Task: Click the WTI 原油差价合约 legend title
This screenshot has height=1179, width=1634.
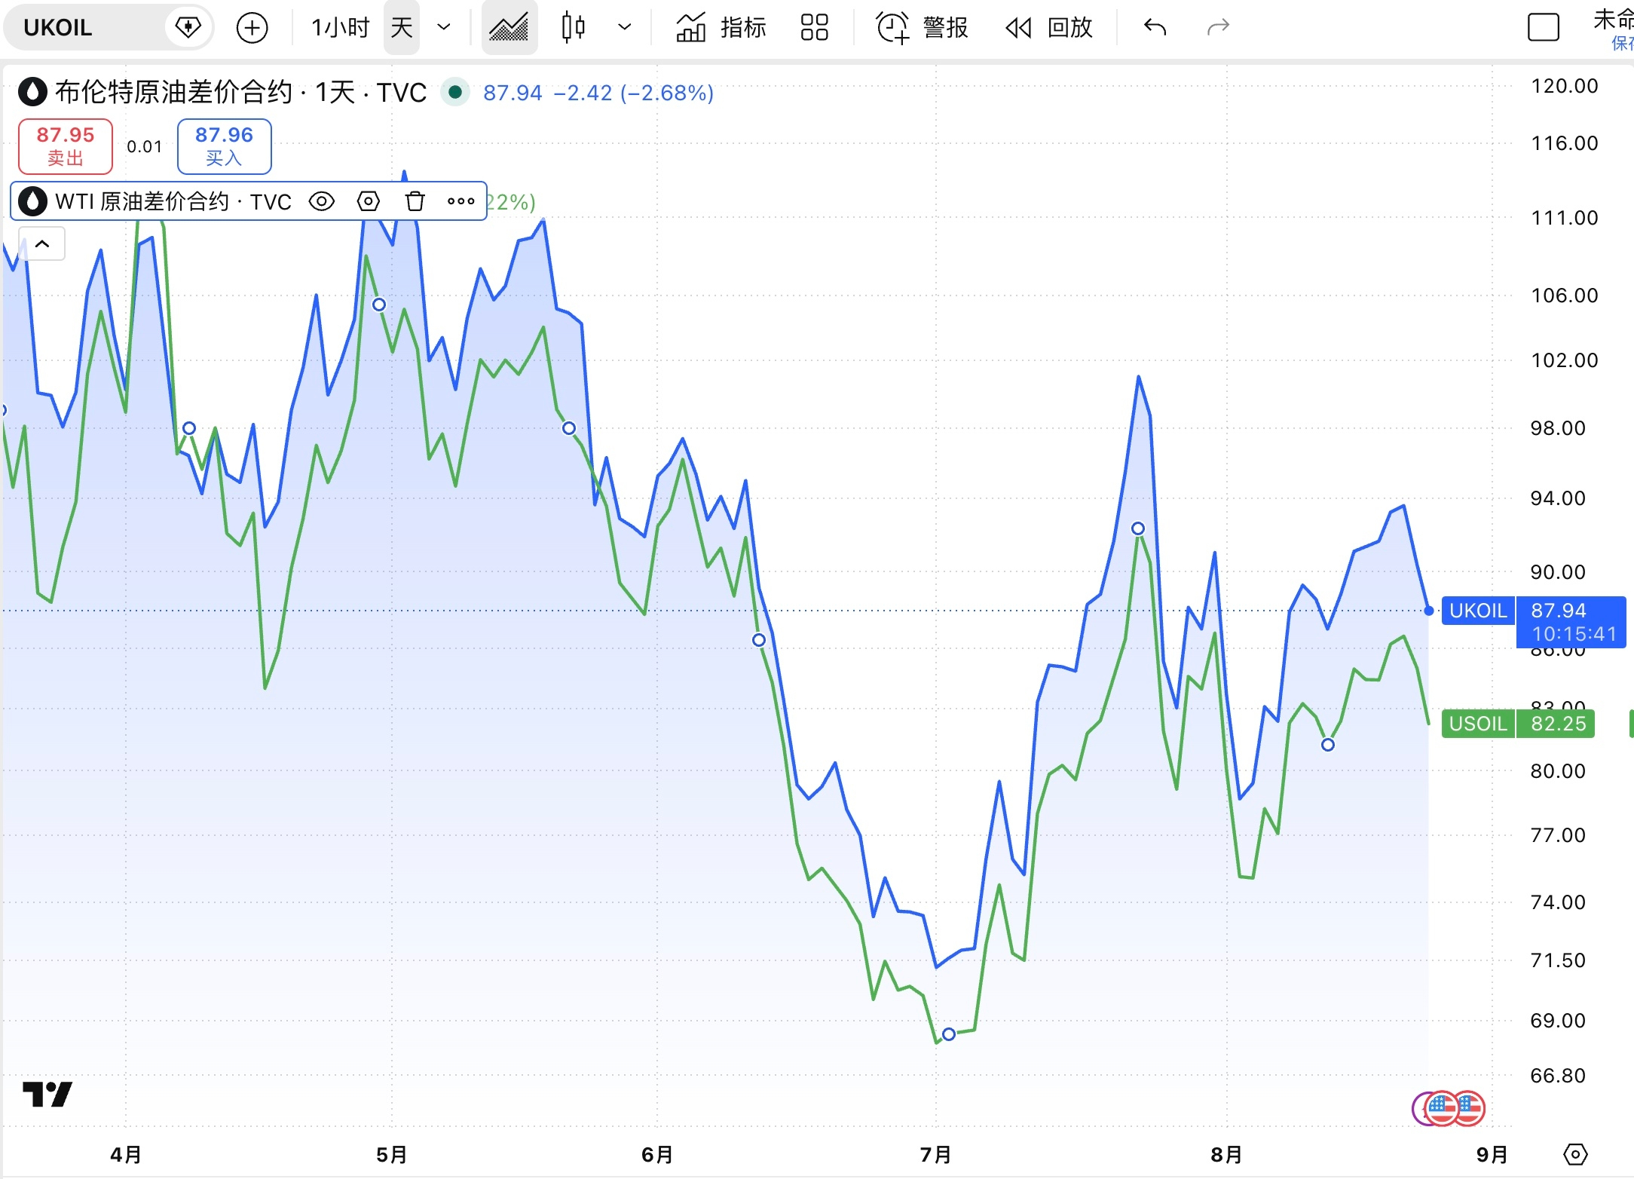Action: pyautogui.click(x=173, y=201)
